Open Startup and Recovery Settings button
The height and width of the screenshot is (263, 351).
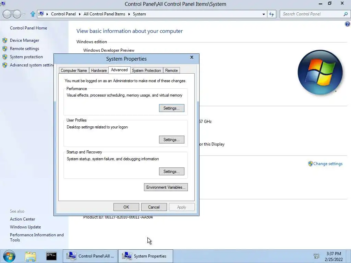coord(172,172)
